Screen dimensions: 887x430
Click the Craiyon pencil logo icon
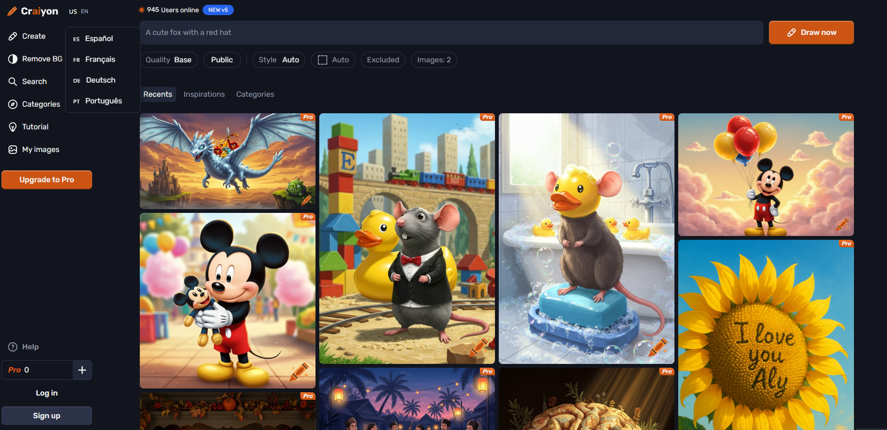pos(12,11)
